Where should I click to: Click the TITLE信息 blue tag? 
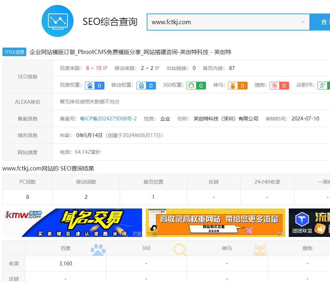[14, 52]
